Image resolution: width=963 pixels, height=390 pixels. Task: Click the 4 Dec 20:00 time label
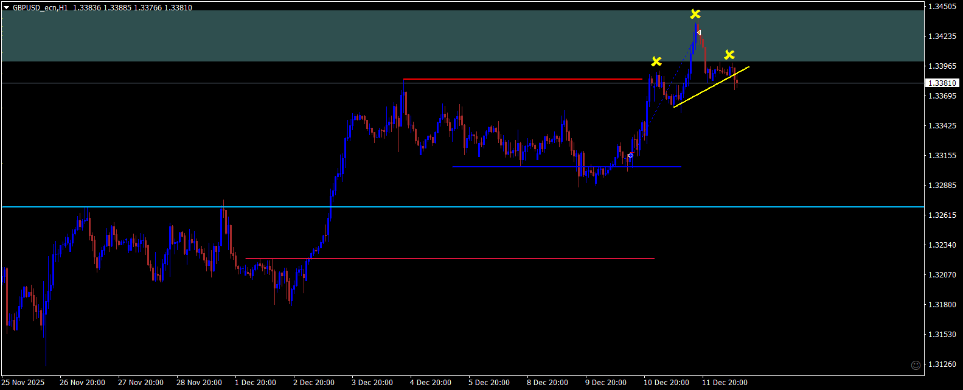(x=431, y=383)
